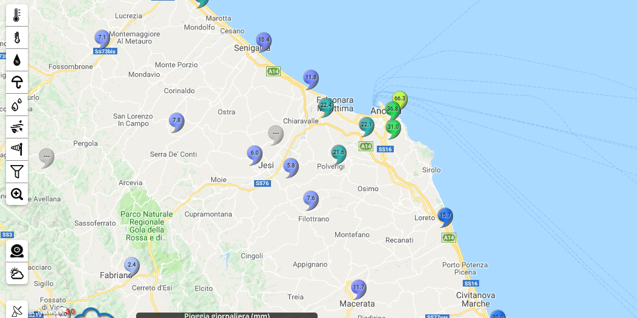Image resolution: width=637 pixels, height=318 pixels.
Task: Open the 11.7 station marker at Macerata
Action: pos(359,287)
